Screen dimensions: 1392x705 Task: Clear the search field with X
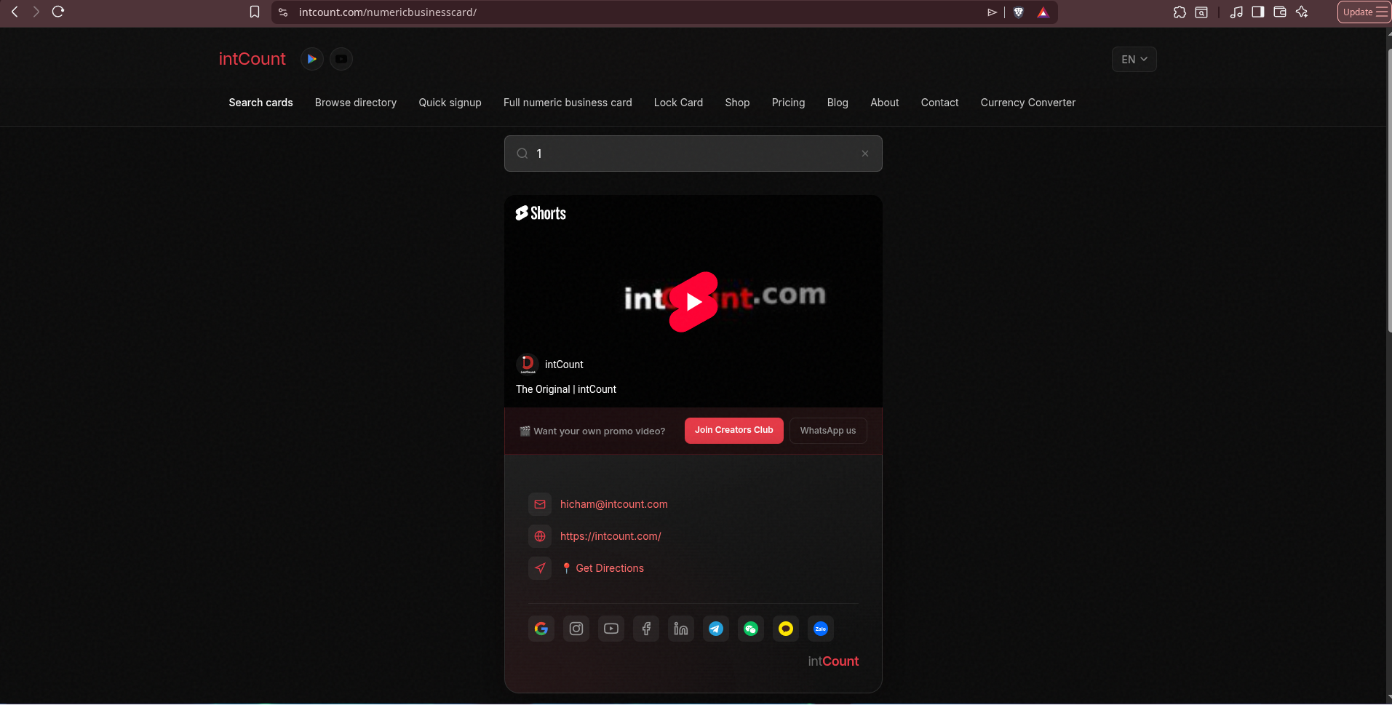pos(865,154)
